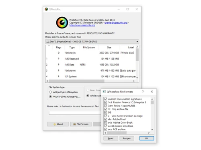Close the File Formats dialog
This screenshot has height=150, width=201.
152,92
